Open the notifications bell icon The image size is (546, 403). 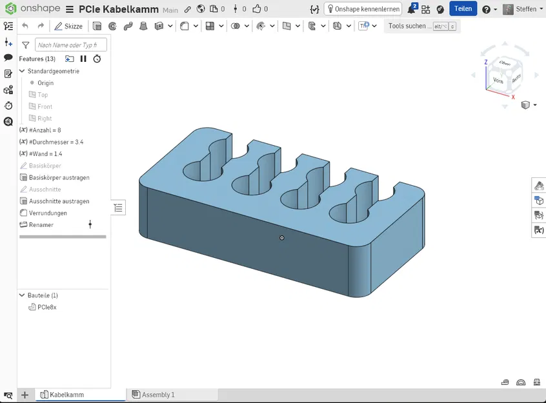coord(411,10)
